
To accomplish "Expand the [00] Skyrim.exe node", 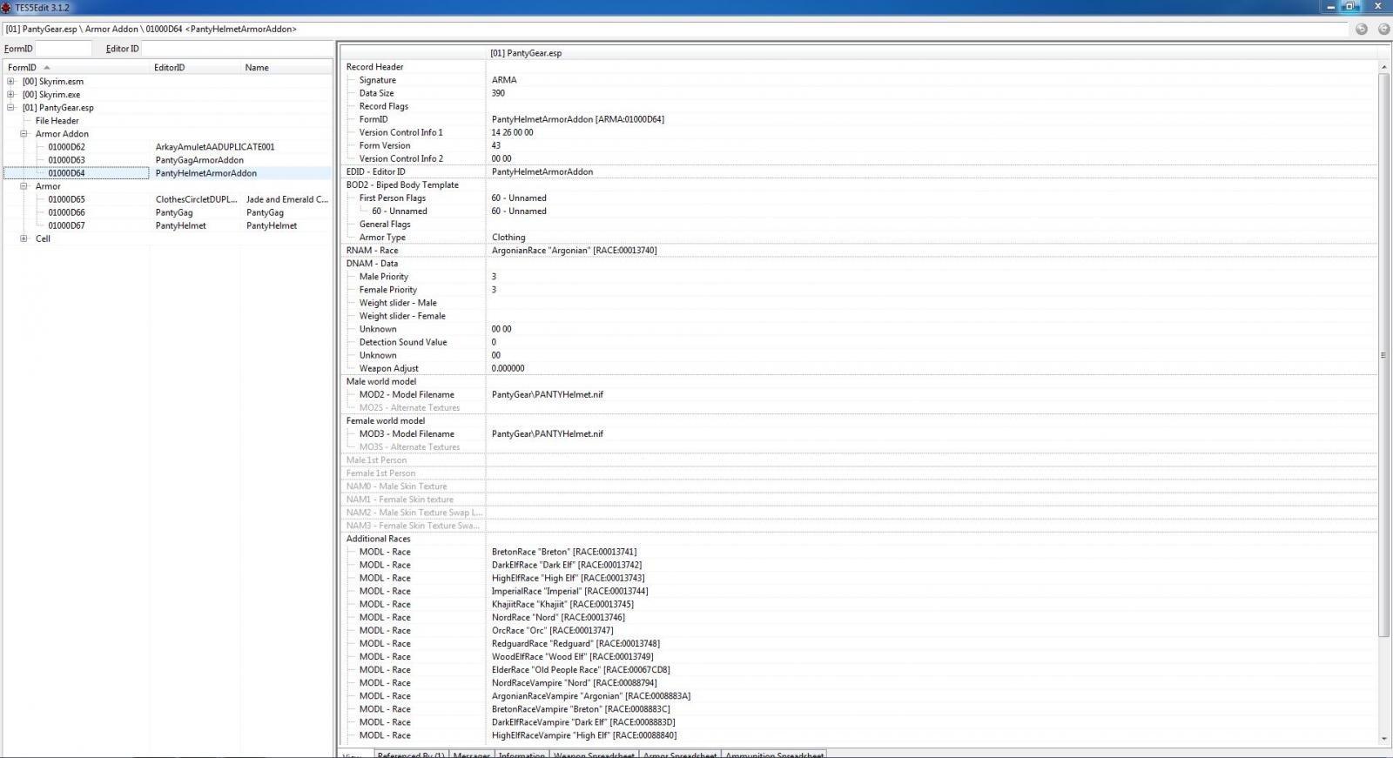I will (x=10, y=95).
